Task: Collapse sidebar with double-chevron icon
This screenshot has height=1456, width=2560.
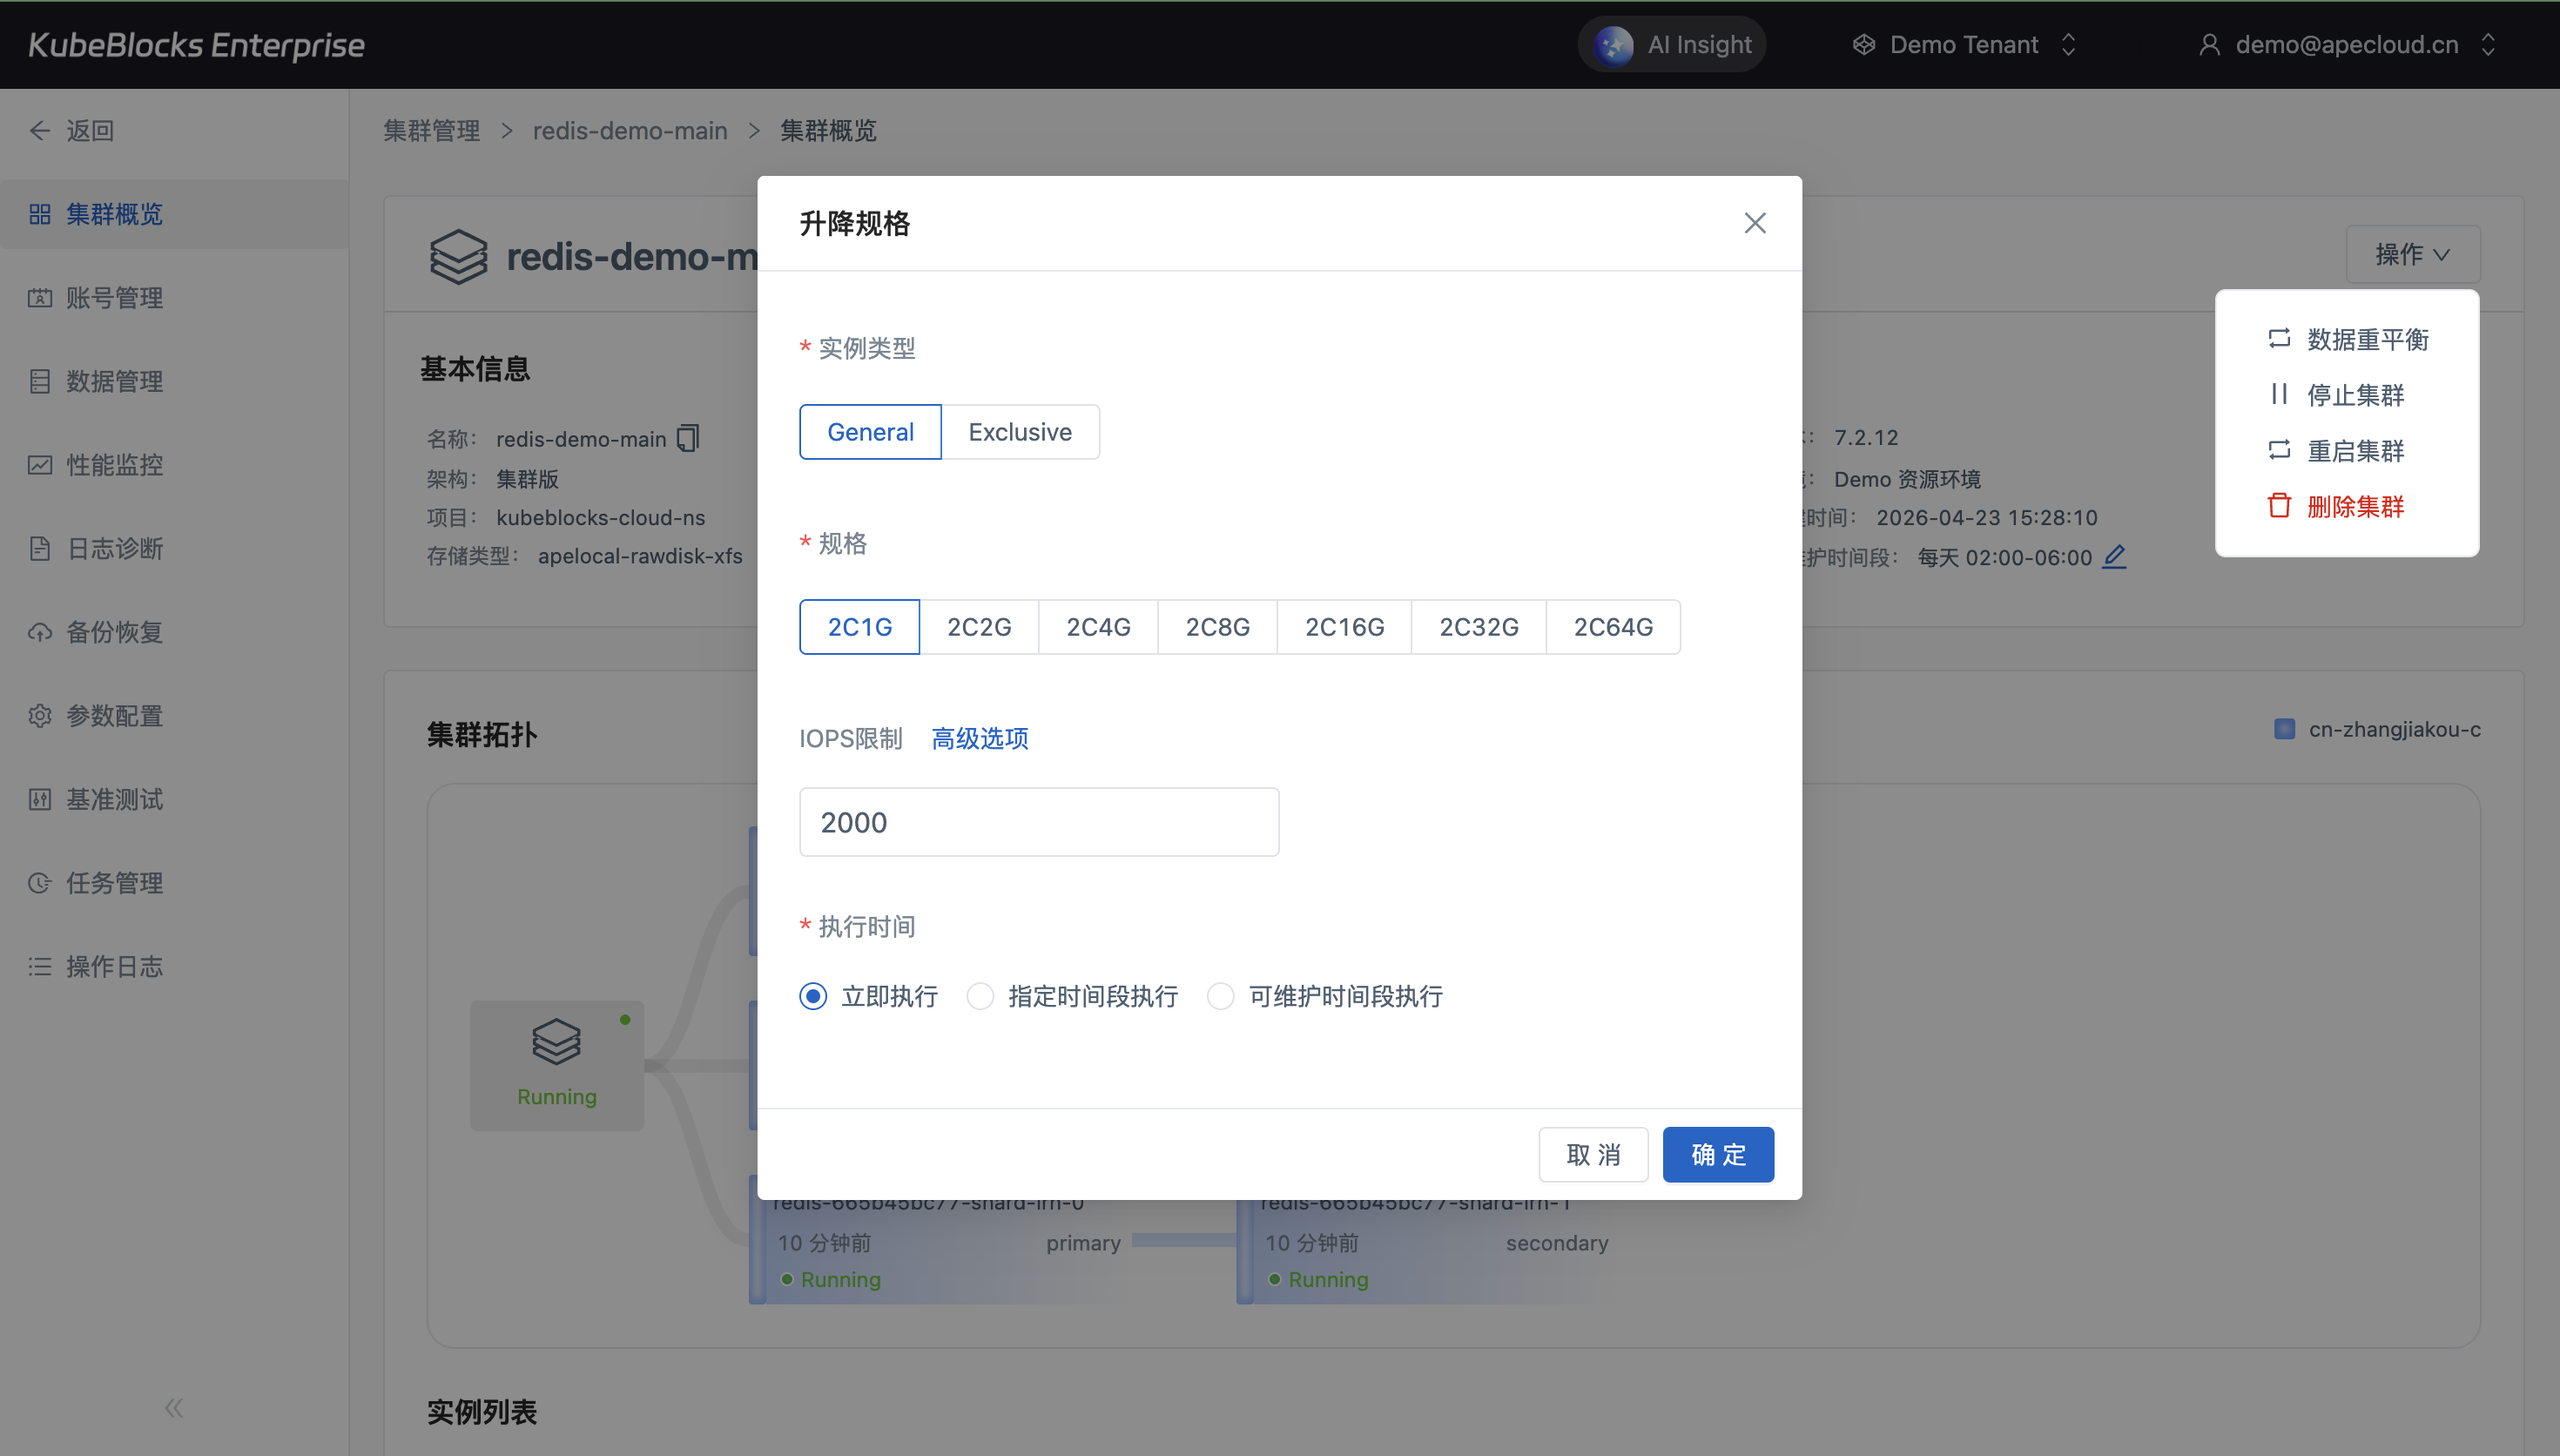Action: pos(174,1408)
